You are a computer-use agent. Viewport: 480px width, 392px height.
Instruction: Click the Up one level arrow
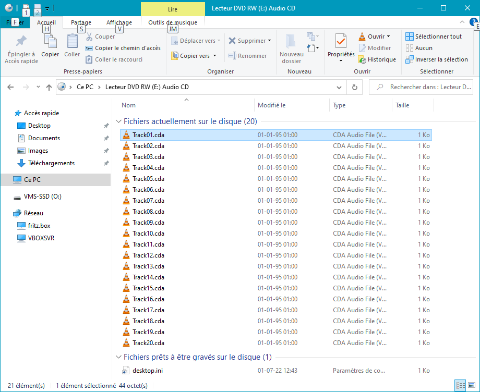click(49, 87)
